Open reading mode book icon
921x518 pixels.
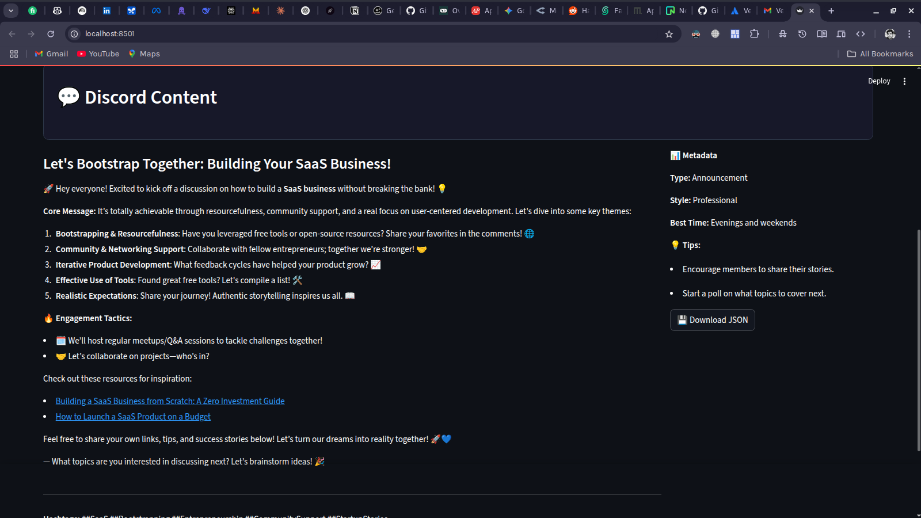pos(821,34)
